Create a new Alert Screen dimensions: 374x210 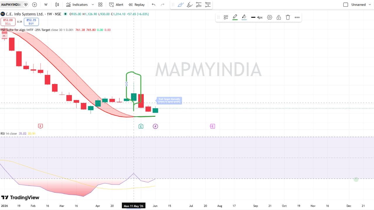pos(116,5)
